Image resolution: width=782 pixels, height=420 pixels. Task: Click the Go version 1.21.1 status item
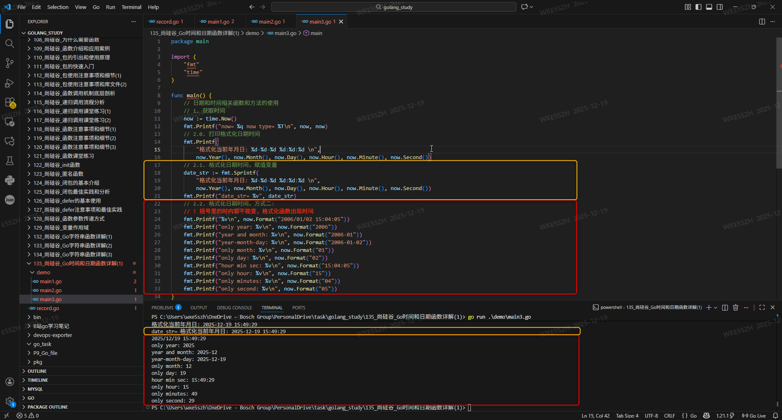pos(725,416)
